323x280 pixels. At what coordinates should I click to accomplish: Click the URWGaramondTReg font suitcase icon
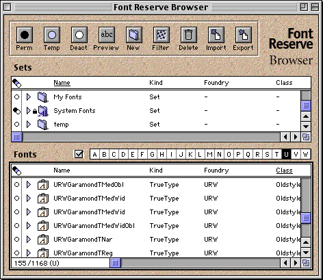click(43, 253)
